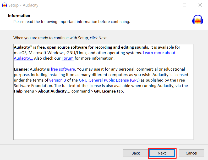This screenshot has height=160, width=208.
Task: Click the Next button to continue setup
Action: (x=162, y=153)
